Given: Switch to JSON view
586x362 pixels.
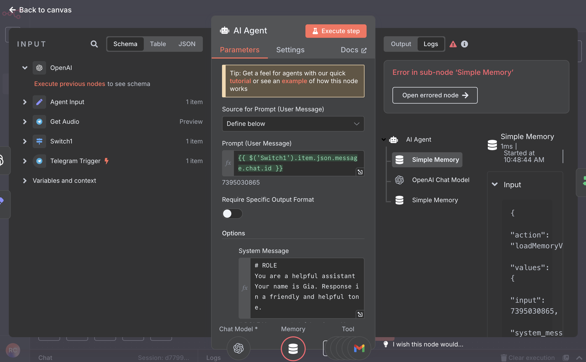Looking at the screenshot, I should tap(187, 44).
